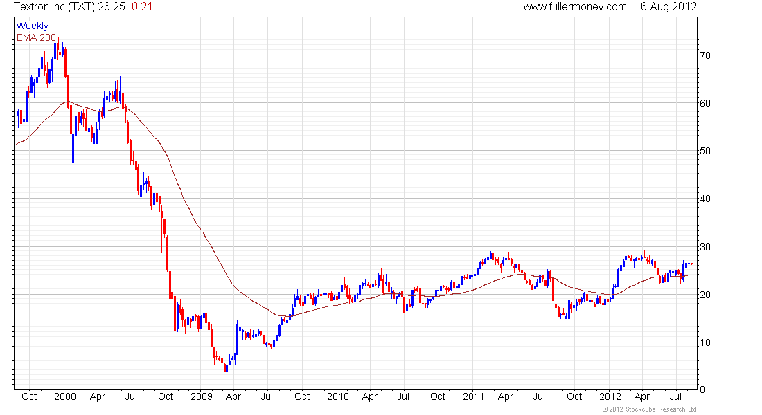This screenshot has height=415, width=762.
Task: Click the 2009 year label on time axis
Action: [x=201, y=396]
